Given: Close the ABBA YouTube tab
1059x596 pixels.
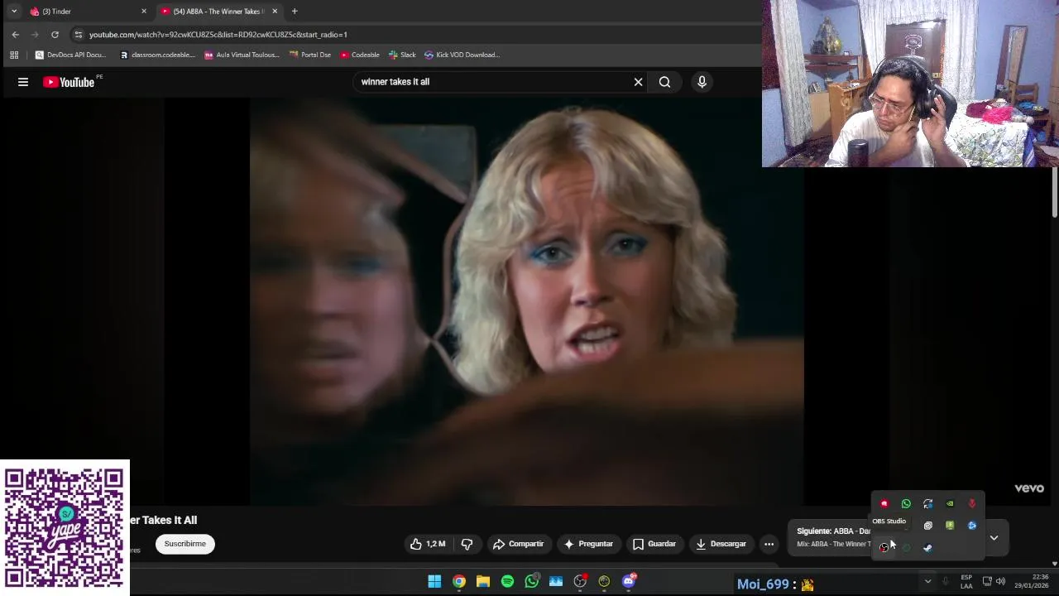Looking at the screenshot, I should pos(275,12).
